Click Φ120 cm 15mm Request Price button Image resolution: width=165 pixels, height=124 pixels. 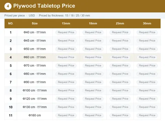[x=66, y=99]
